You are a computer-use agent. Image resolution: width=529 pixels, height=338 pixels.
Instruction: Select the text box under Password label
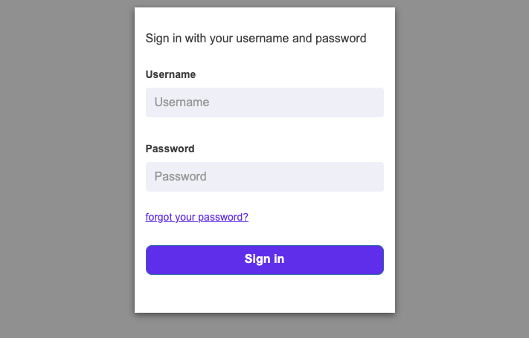click(264, 177)
